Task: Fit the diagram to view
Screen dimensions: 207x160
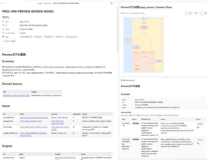Action: (x=190, y=13)
